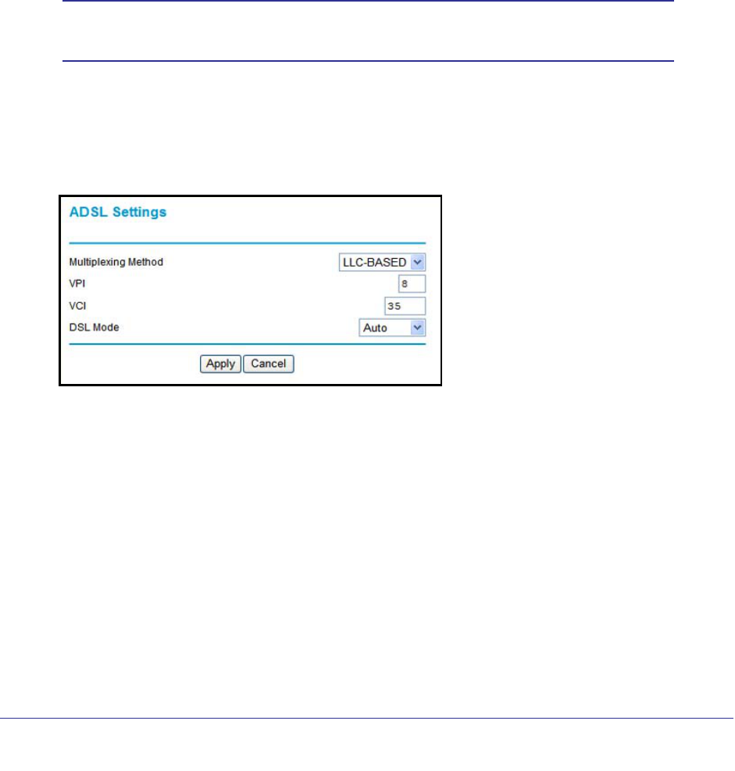735x771 pixels.
Task: Click the ADSL Settings heading
Action: tap(118, 213)
